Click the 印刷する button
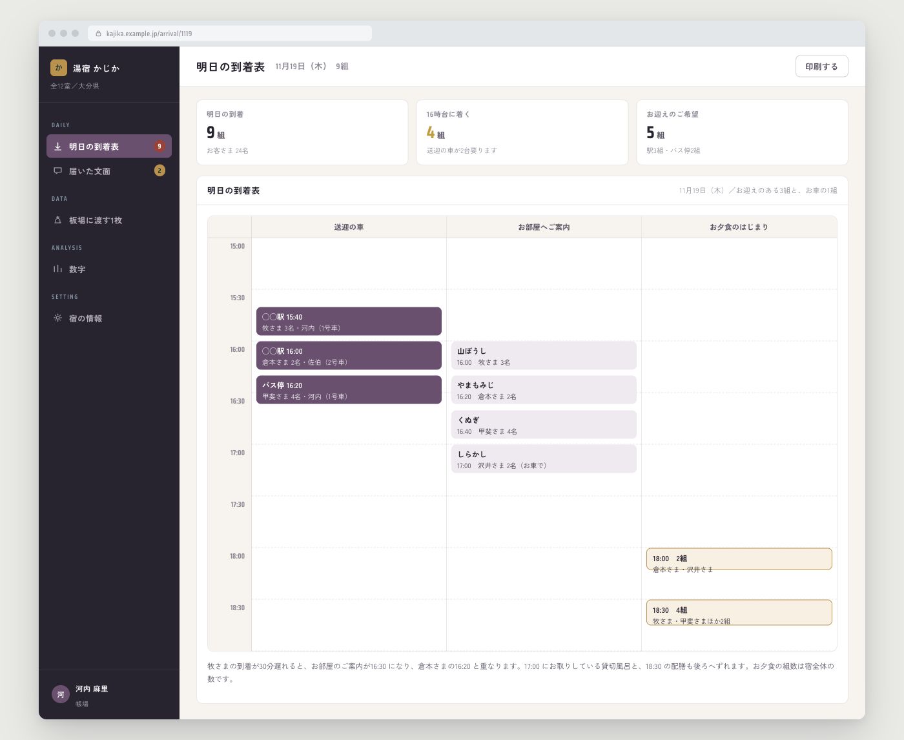 tap(821, 67)
